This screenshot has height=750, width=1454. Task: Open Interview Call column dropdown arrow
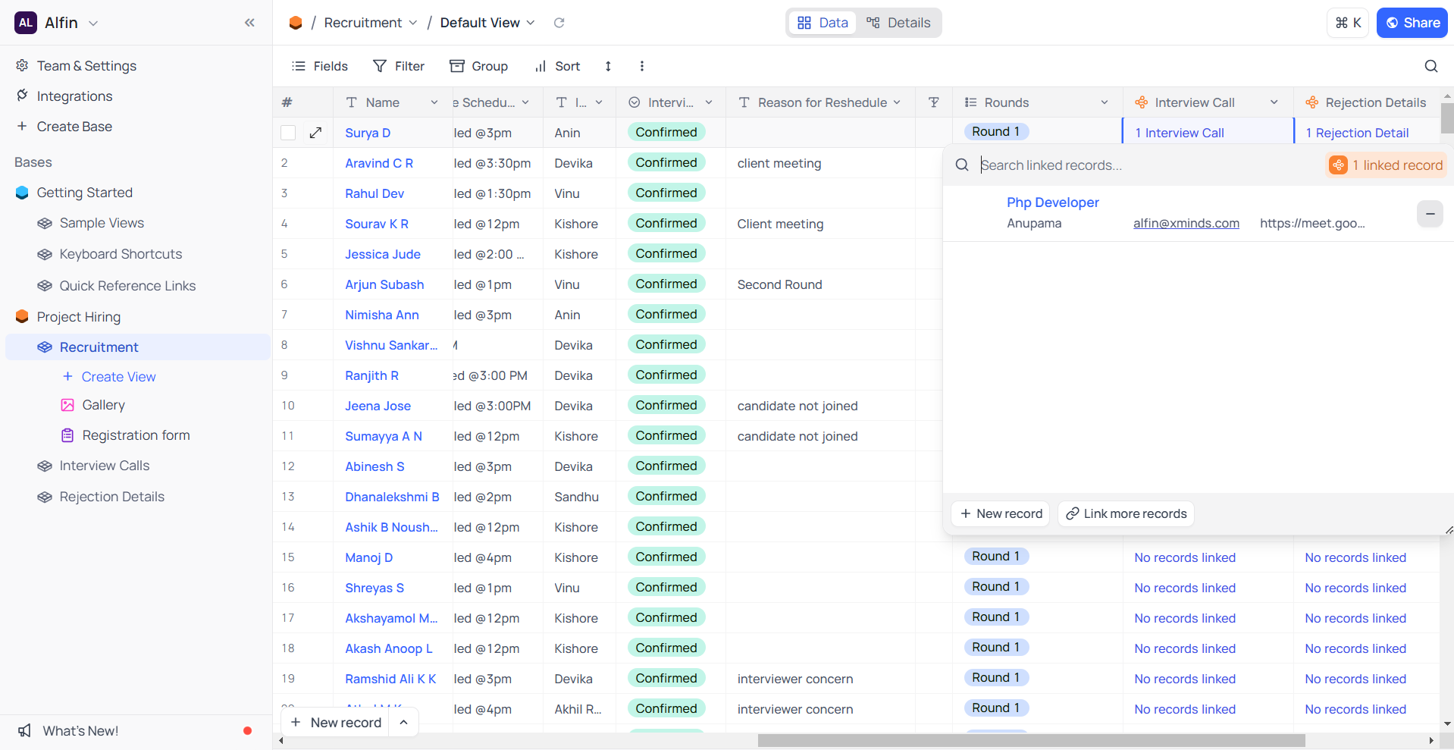pyautogui.click(x=1274, y=102)
